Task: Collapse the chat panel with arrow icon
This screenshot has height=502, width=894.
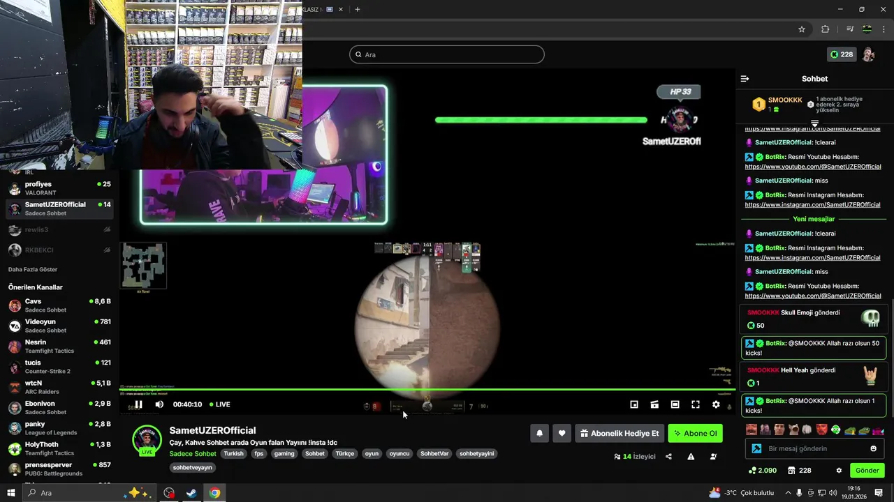Action: (745, 79)
